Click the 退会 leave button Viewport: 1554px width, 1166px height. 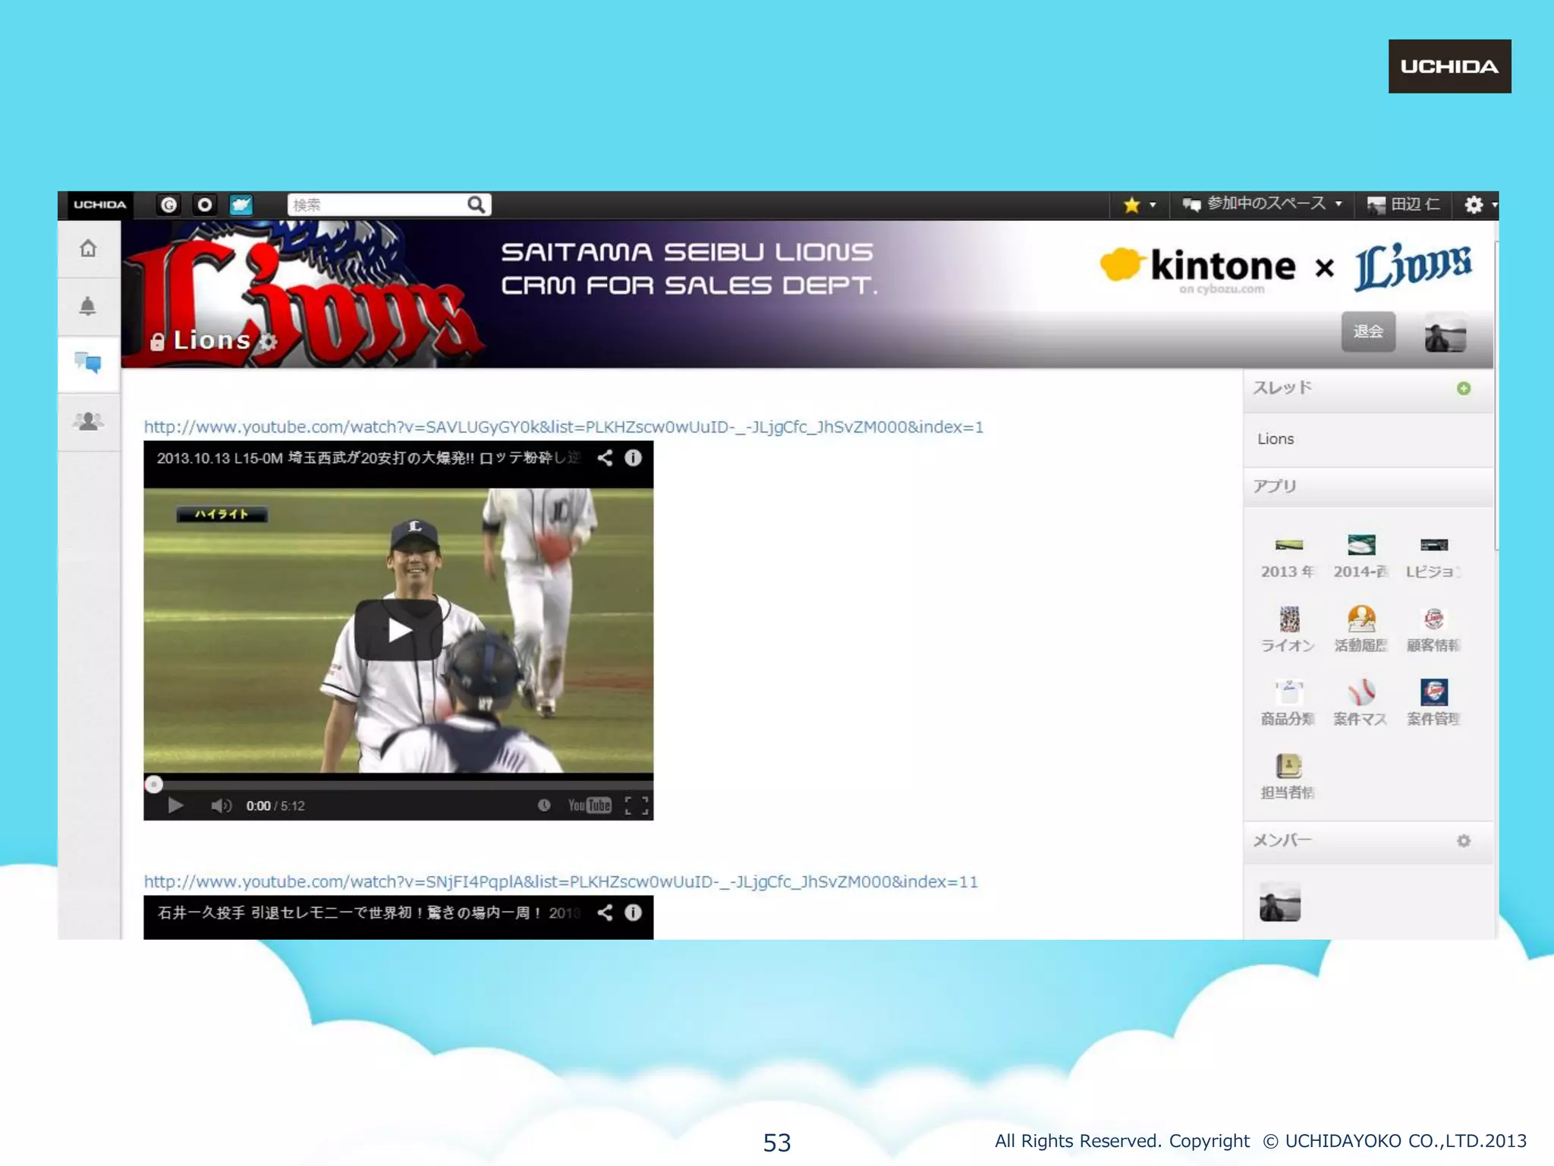pyautogui.click(x=1367, y=332)
